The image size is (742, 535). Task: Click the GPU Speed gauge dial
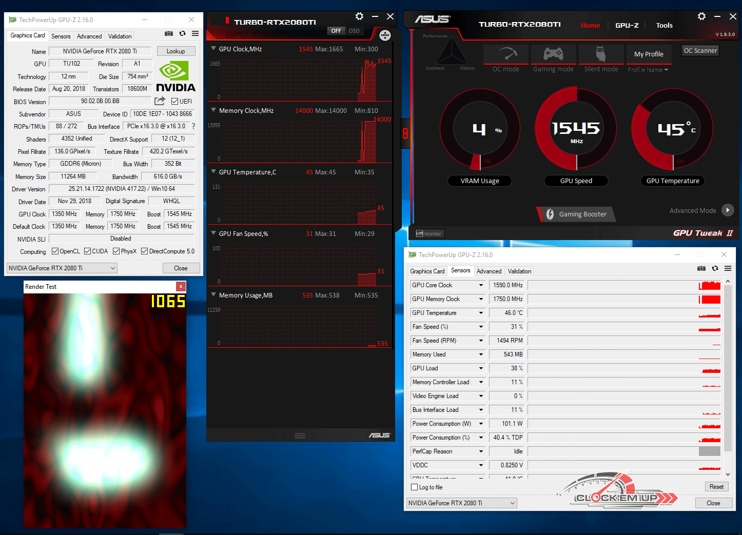coord(576,129)
